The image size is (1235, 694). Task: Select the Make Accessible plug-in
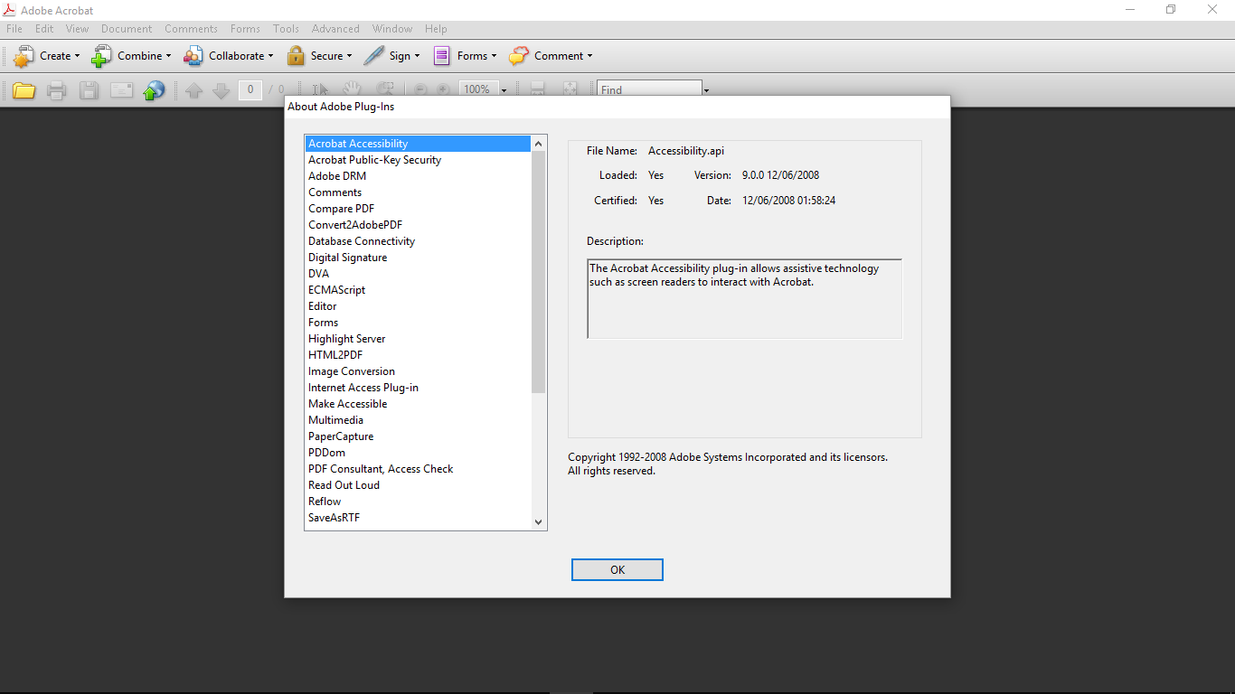[x=418, y=404]
